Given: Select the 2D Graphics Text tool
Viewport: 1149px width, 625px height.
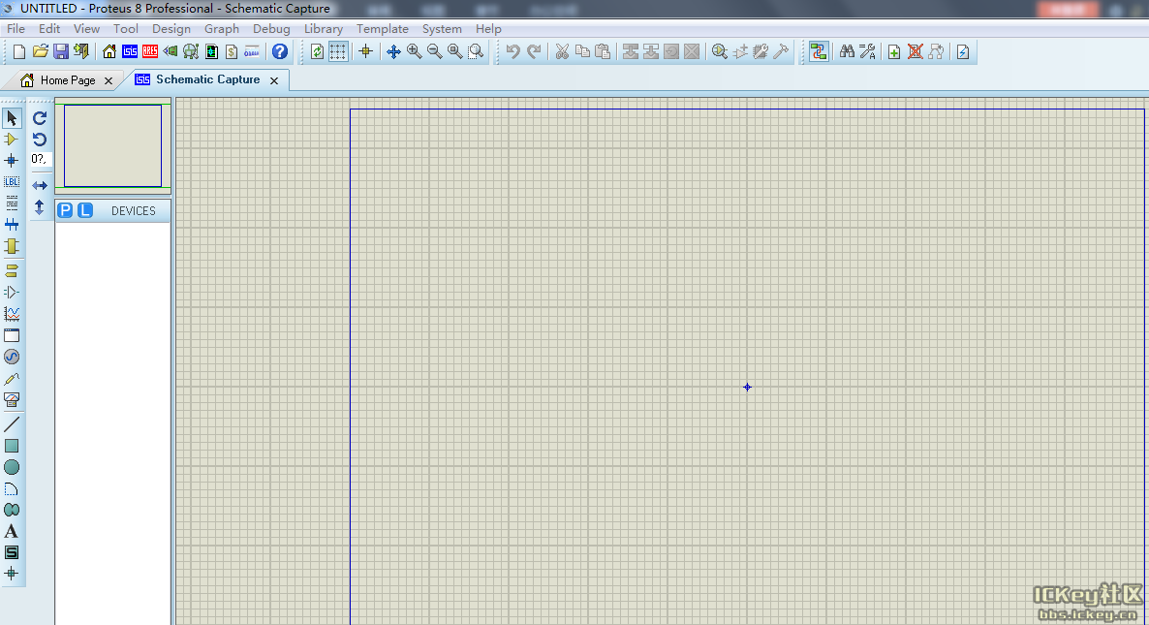Looking at the screenshot, I should point(12,531).
